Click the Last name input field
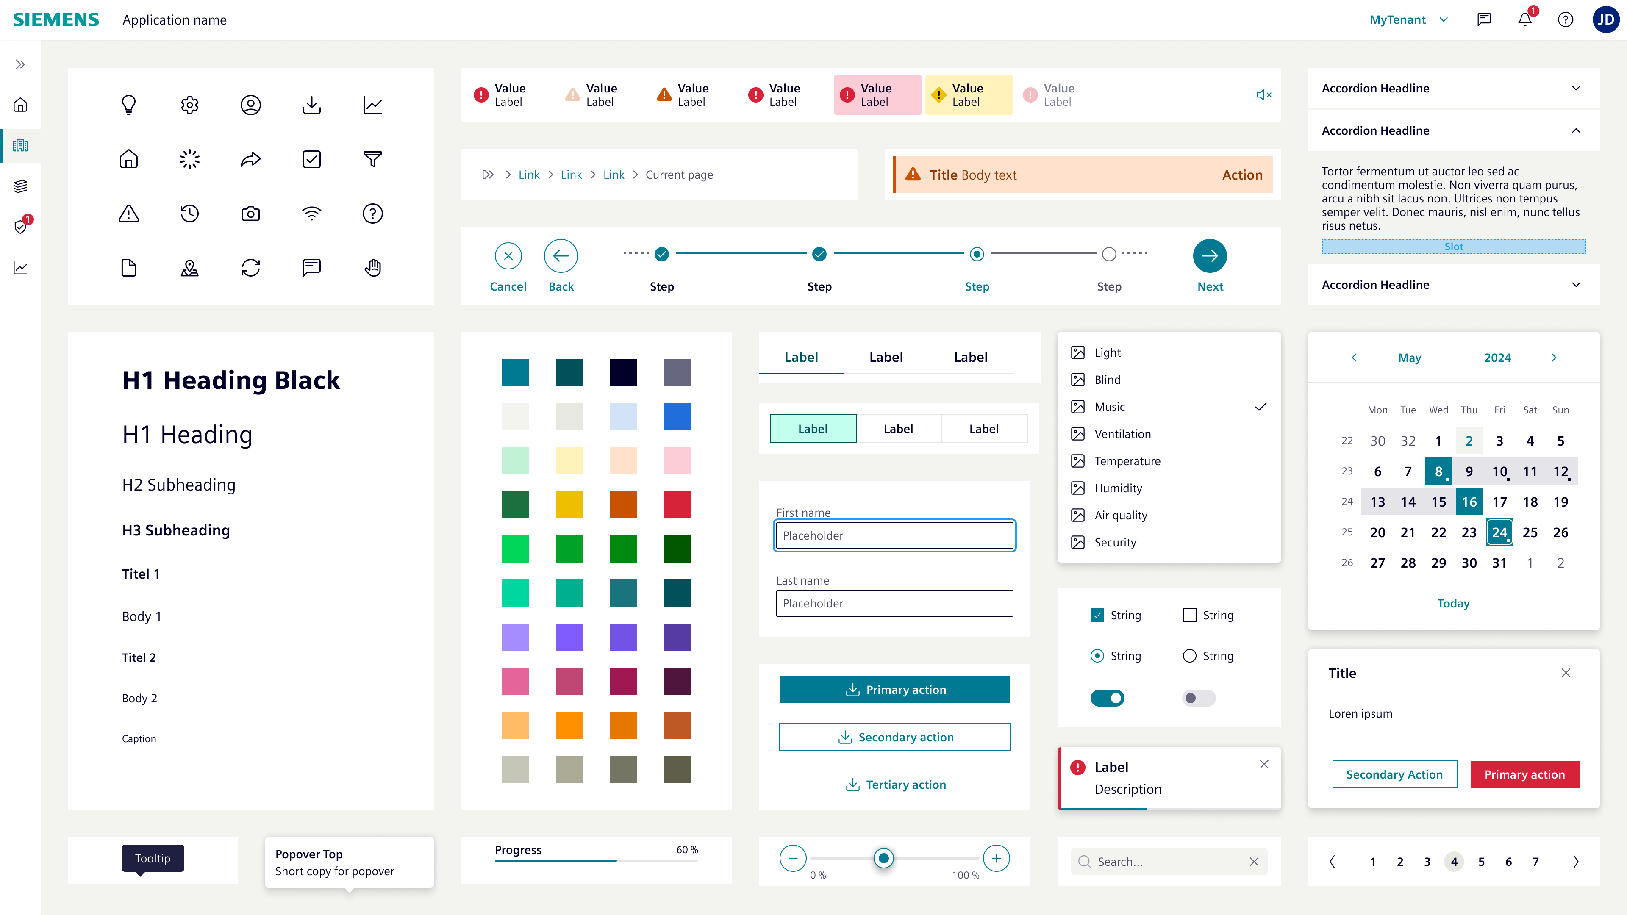 894,603
